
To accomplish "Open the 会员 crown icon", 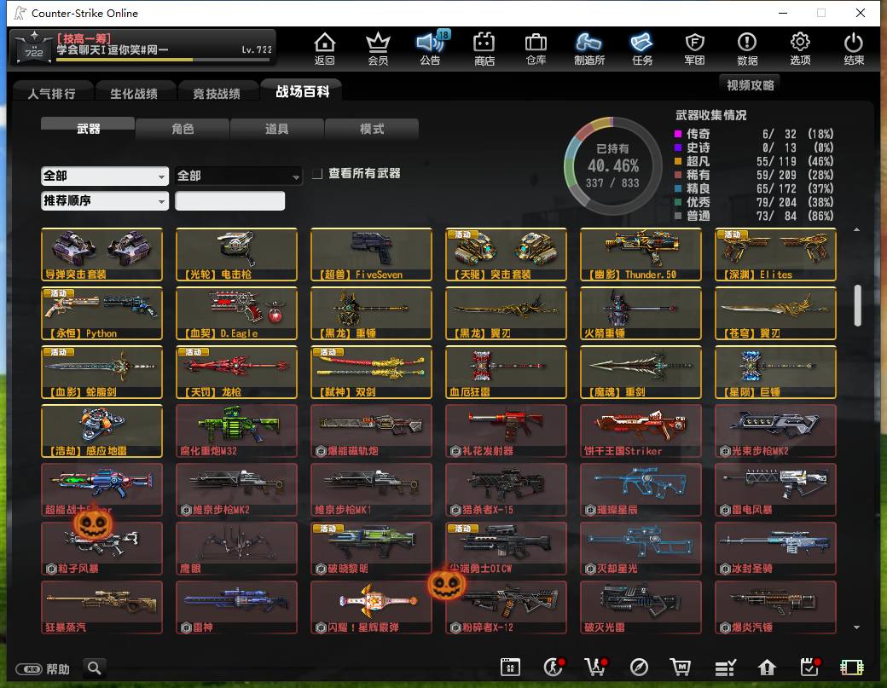I will point(378,49).
